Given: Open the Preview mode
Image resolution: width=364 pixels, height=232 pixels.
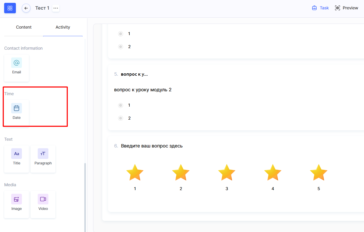Looking at the screenshot, I should 346,8.
